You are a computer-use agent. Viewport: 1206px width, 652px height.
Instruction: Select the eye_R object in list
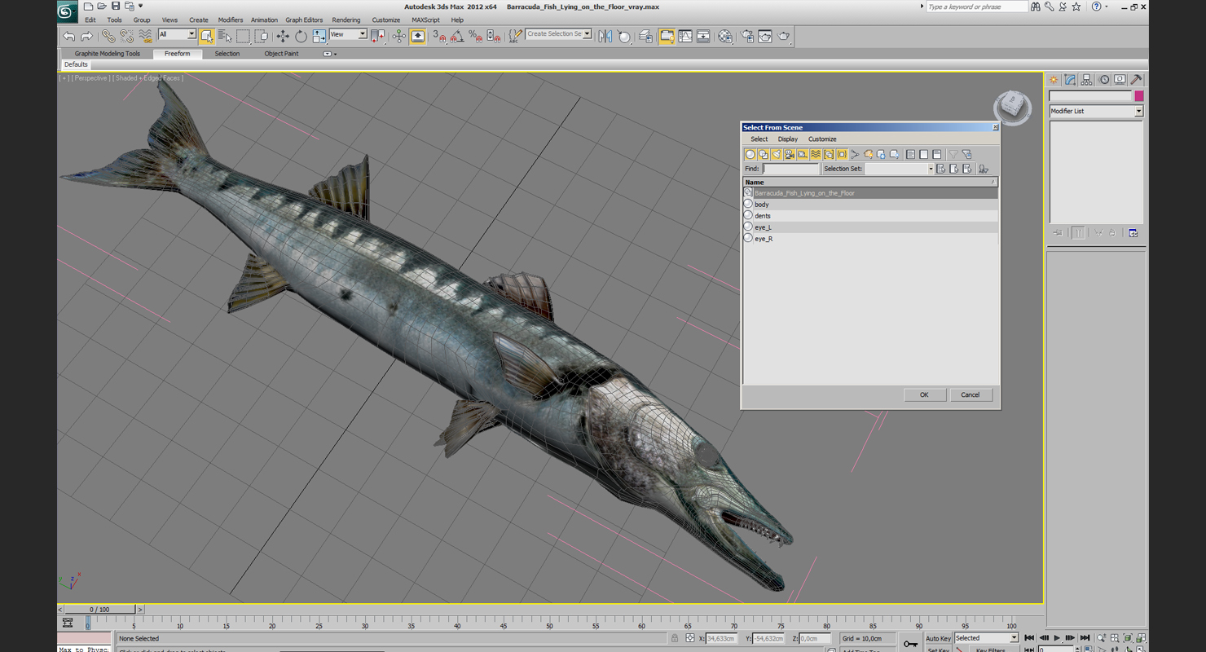coord(869,239)
